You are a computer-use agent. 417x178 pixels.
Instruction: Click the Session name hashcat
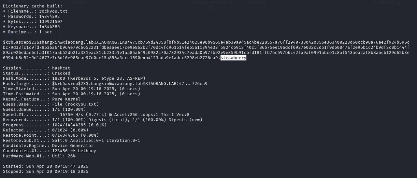(61, 68)
